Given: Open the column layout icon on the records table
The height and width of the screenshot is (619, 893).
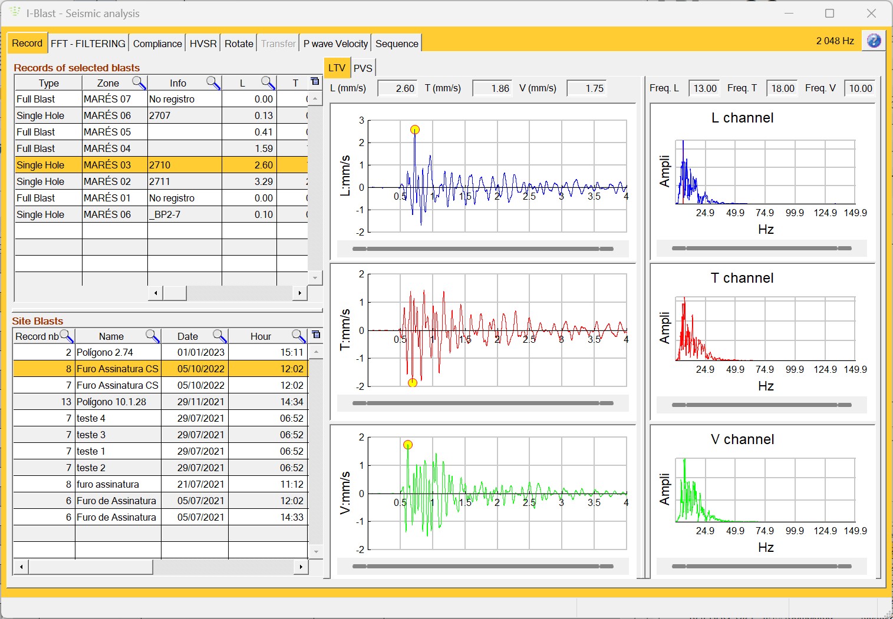Looking at the screenshot, I should coord(315,80).
